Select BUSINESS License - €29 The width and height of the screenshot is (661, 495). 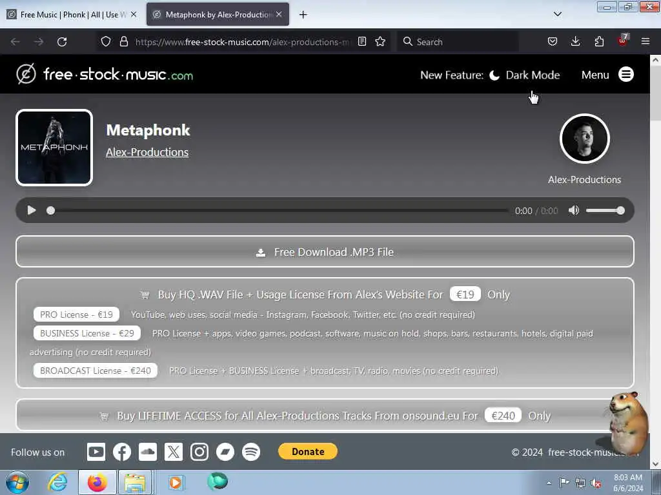point(87,333)
